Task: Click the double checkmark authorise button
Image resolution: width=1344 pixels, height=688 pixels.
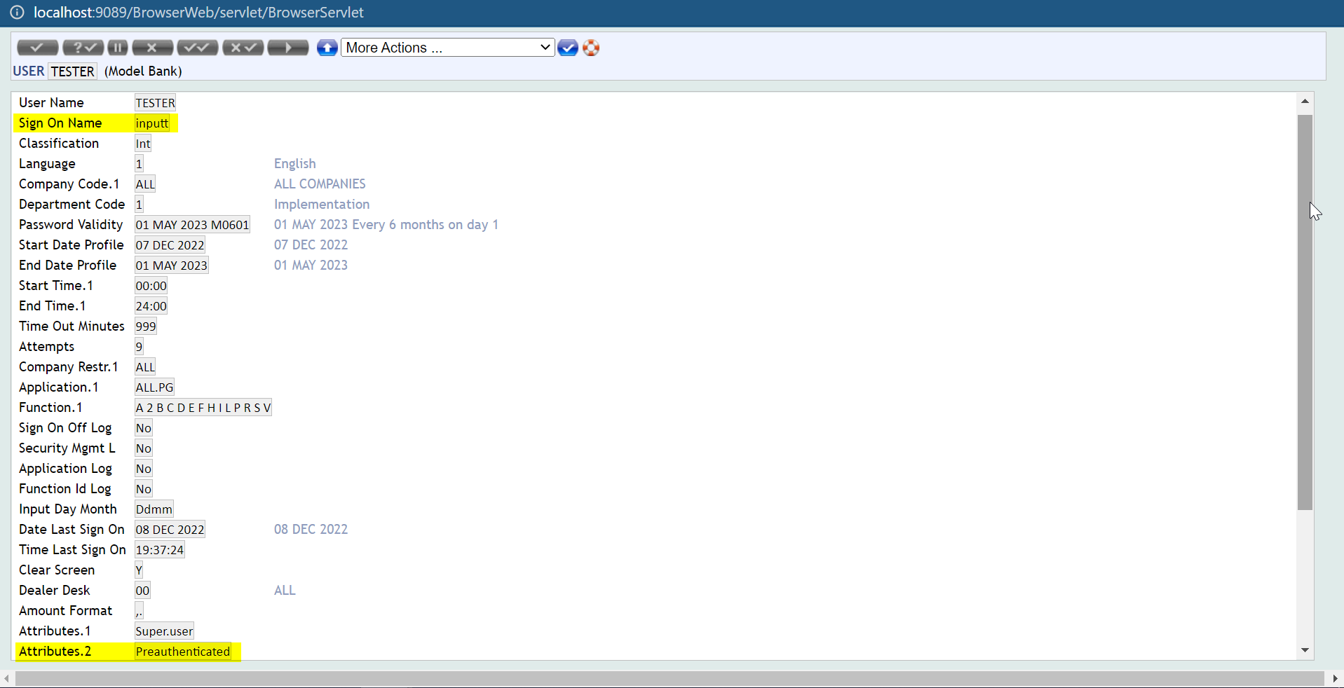Action: (x=197, y=48)
